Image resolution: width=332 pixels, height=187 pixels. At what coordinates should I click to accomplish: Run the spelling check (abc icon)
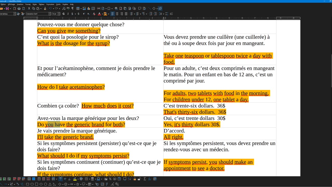pos(68,8)
